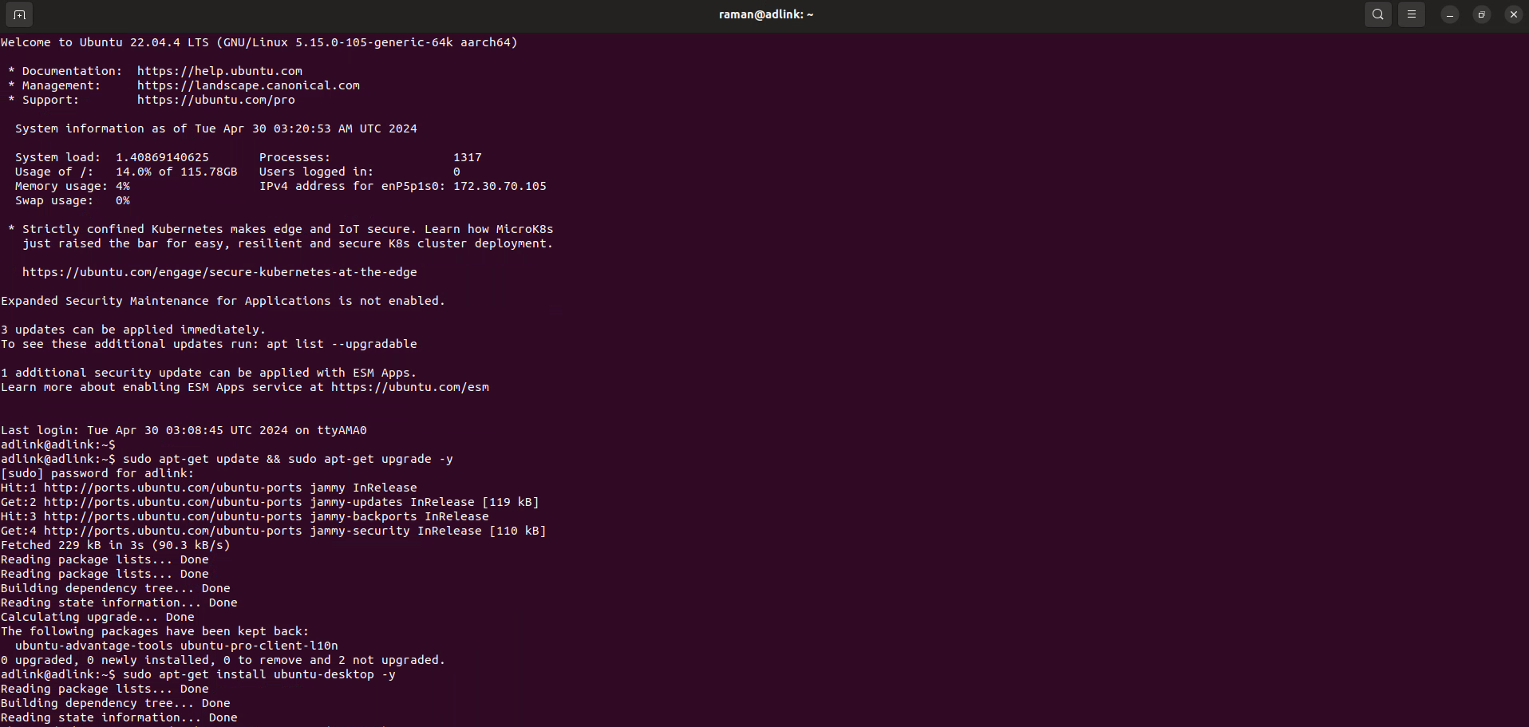Viewport: 1529px width, 727px height.
Task: Click the Get:4 jammy-security InRelease line
Action: pos(274,531)
